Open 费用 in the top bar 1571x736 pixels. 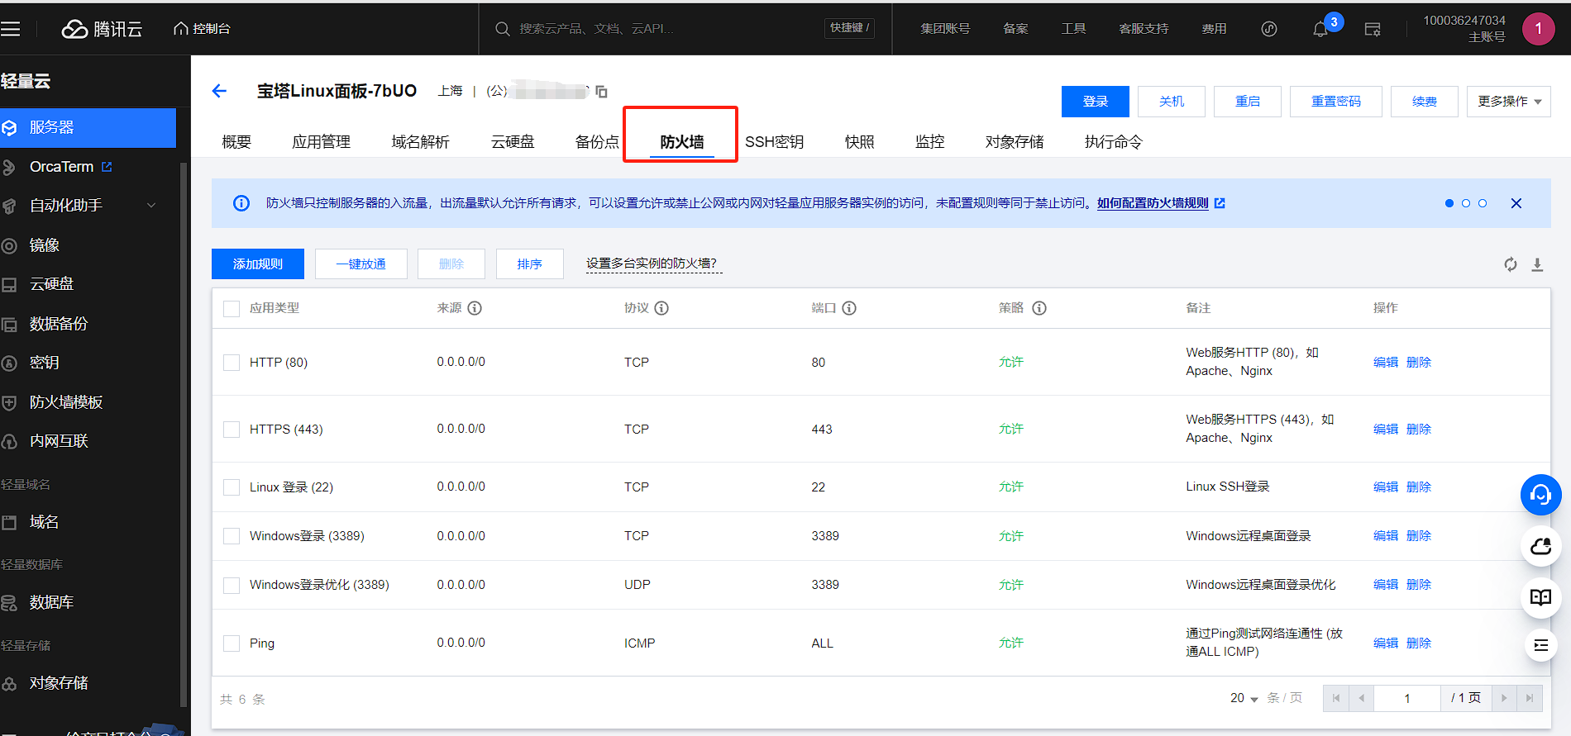pyautogui.click(x=1214, y=29)
